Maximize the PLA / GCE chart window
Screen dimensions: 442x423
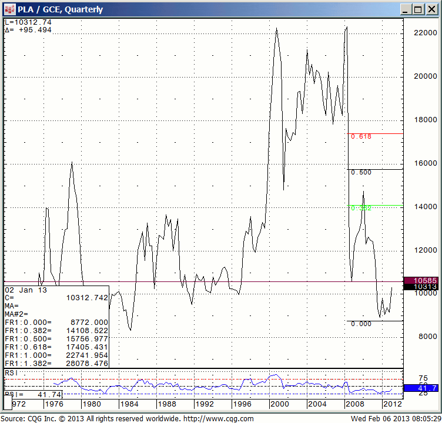(x=418, y=9)
